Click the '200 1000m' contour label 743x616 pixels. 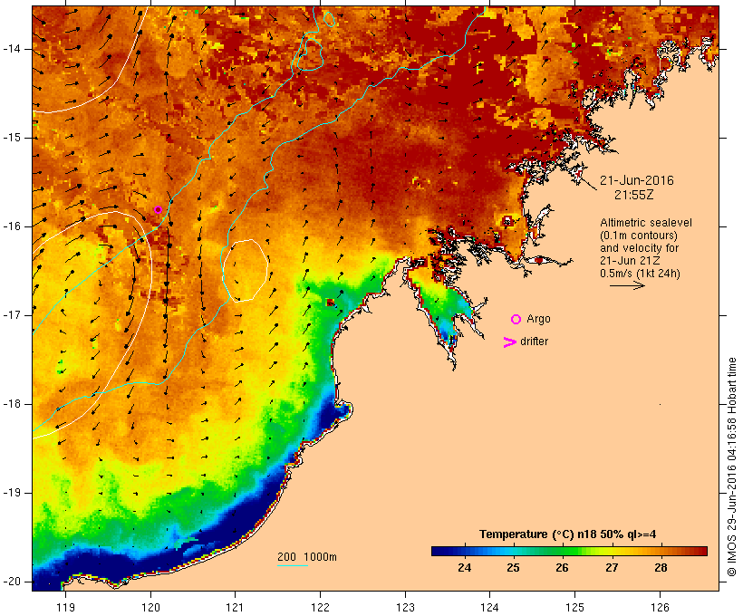(307, 557)
